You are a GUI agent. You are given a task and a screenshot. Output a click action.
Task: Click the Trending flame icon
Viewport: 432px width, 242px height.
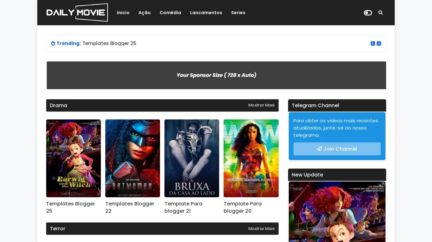[x=53, y=43]
